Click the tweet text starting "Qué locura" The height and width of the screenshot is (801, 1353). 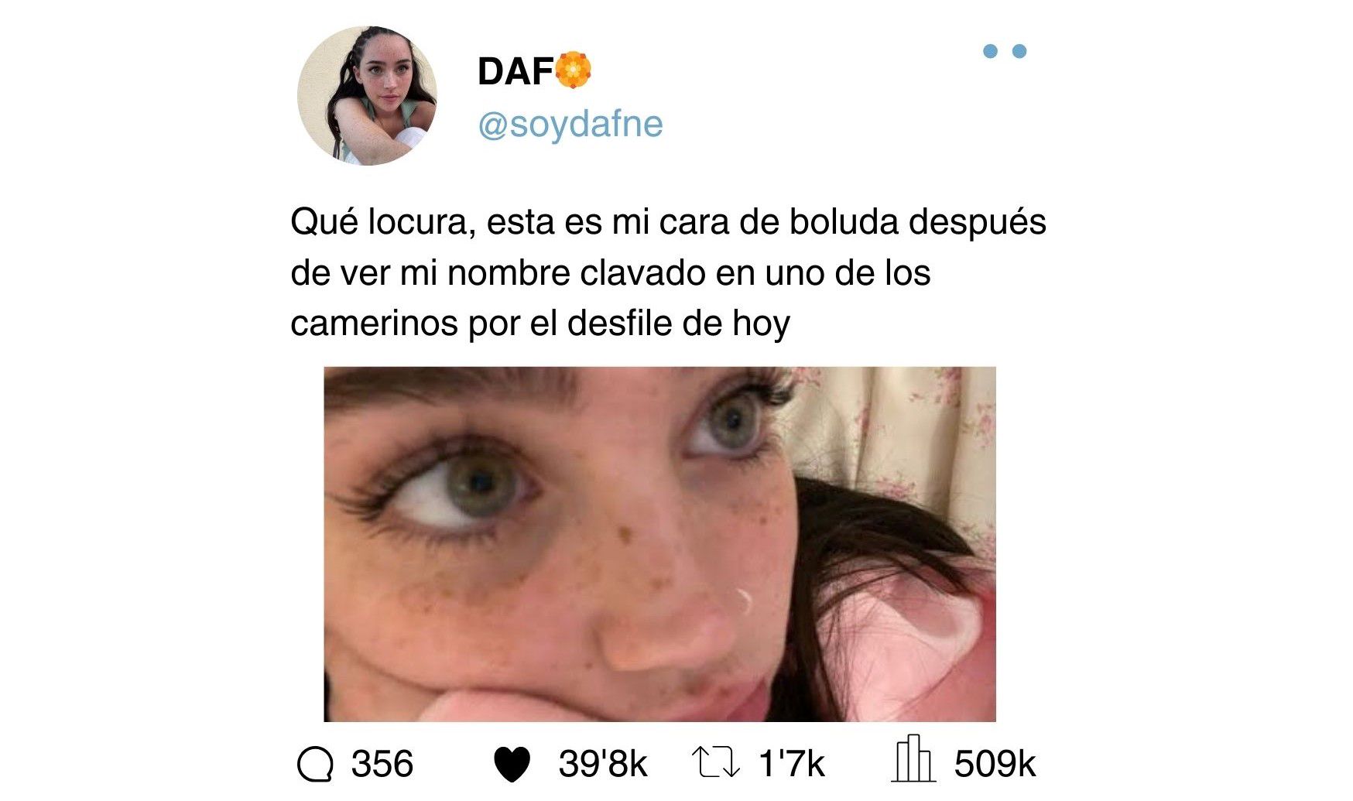(668, 272)
